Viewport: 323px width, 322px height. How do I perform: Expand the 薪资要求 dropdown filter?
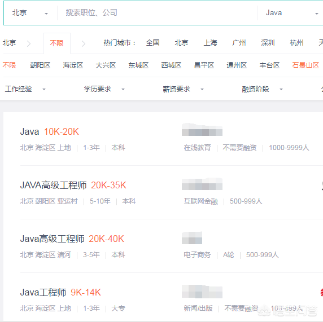[x=184, y=89]
